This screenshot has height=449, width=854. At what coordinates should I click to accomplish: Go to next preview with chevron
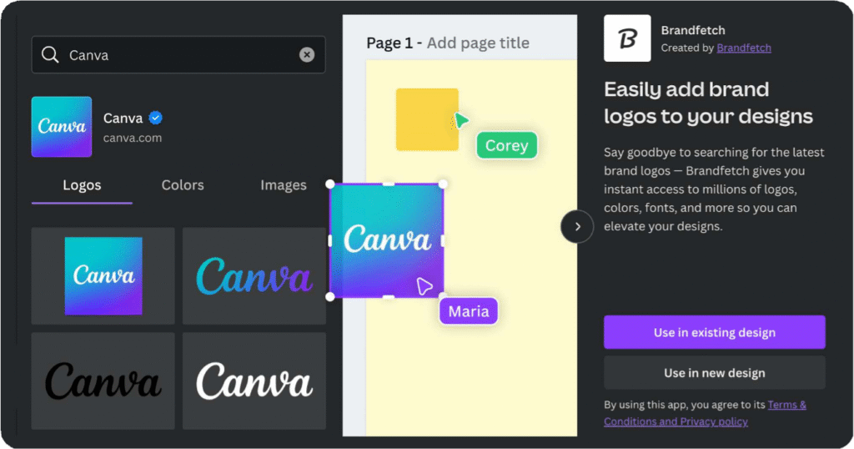click(577, 226)
